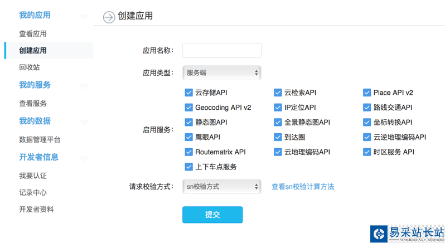Open the 应用类型 dropdown showing 服务端

[x=221, y=72]
